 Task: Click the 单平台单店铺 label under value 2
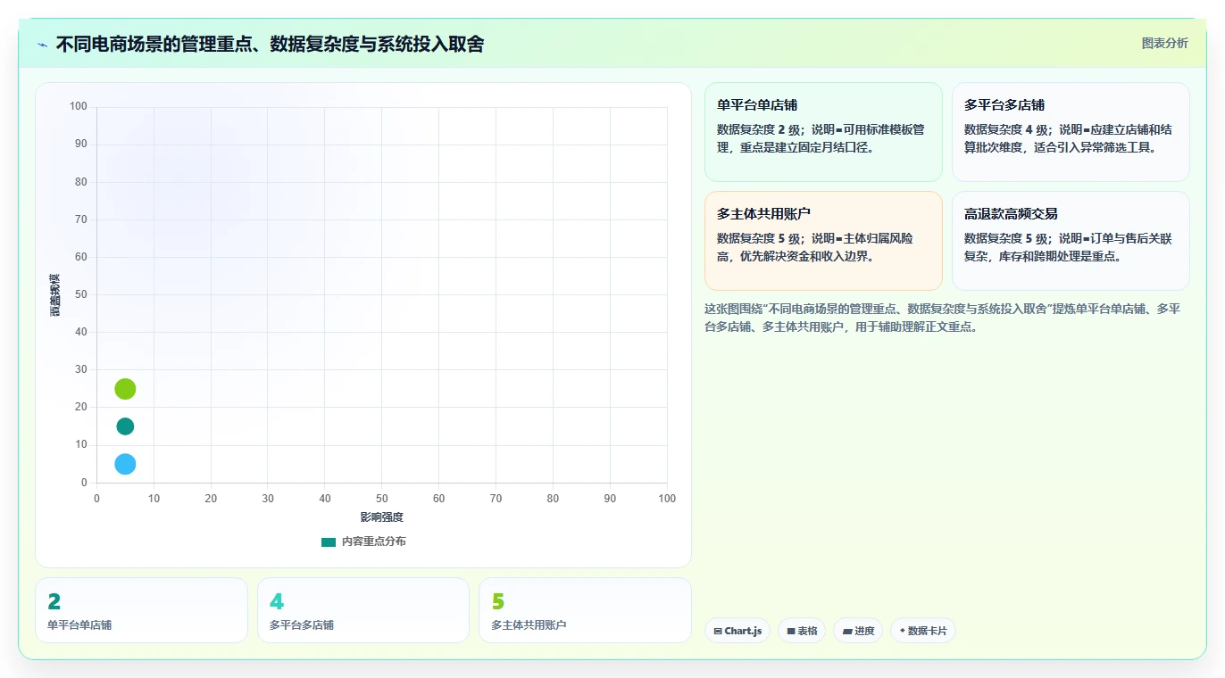click(x=79, y=625)
